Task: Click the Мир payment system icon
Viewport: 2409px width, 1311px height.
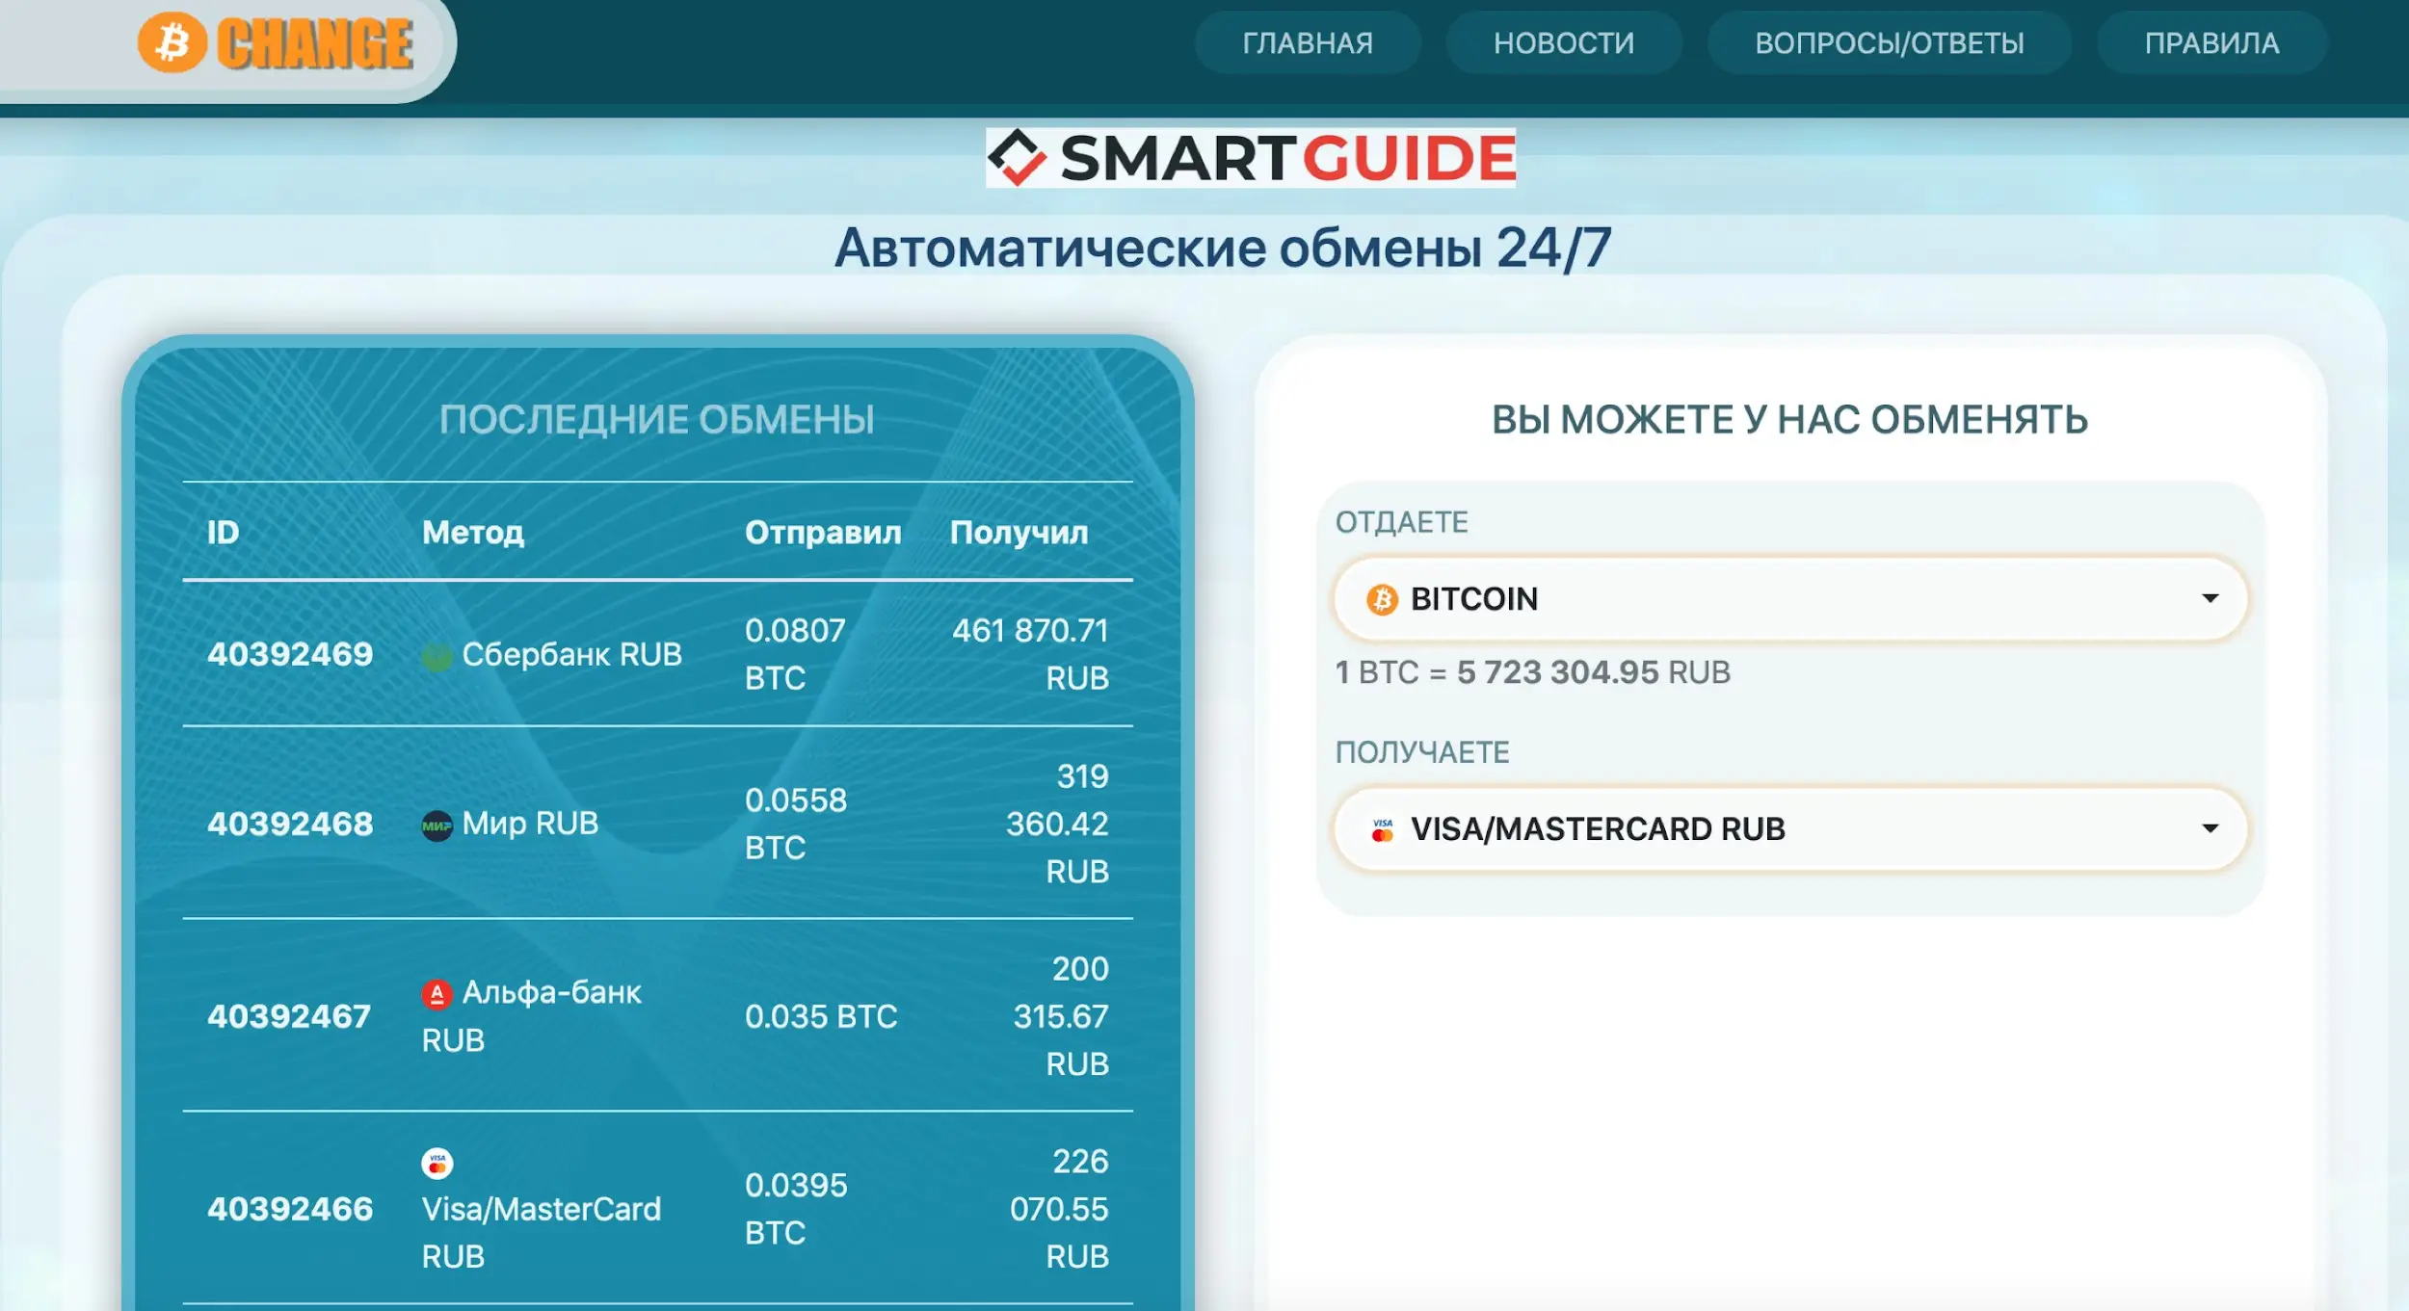Action: coord(437,826)
